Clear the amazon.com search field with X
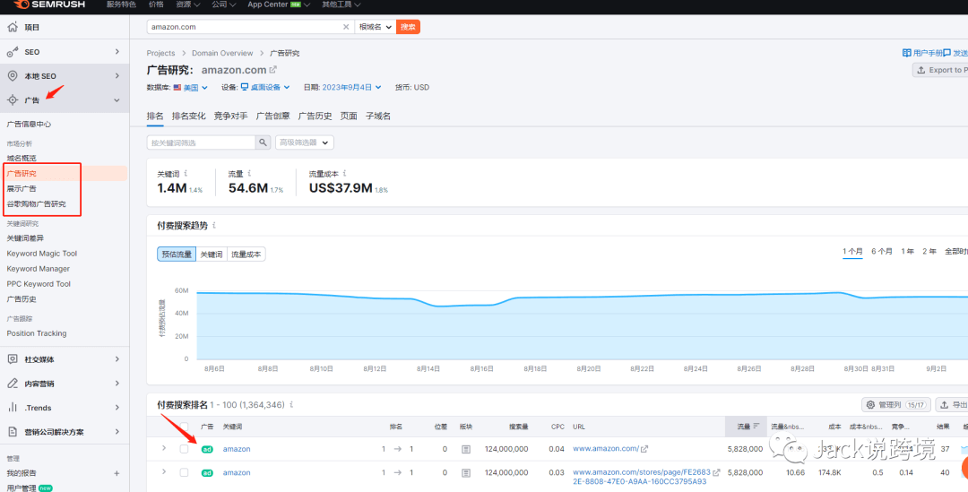Viewport: 968px width, 492px height. [346, 27]
